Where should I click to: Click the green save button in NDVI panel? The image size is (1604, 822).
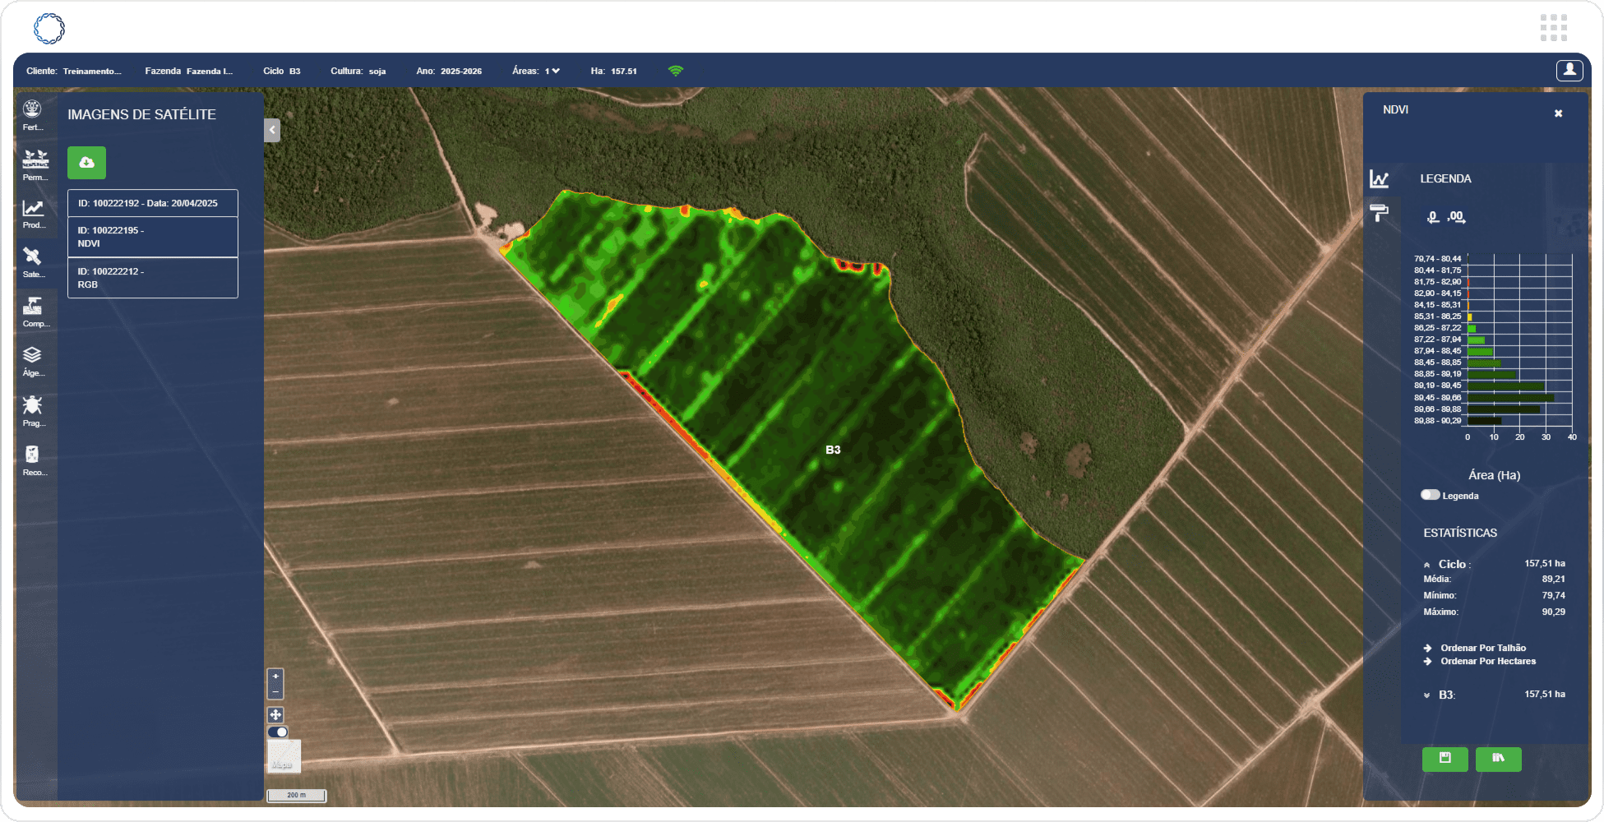tap(1445, 759)
